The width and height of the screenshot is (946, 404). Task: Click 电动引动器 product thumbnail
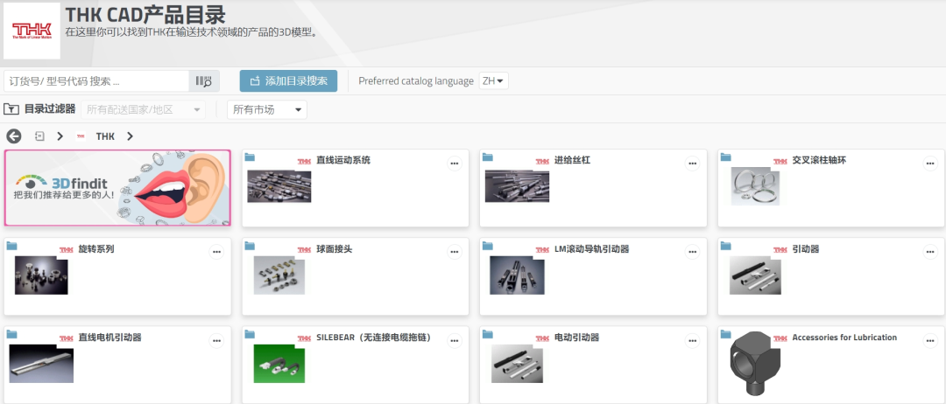coord(517,364)
